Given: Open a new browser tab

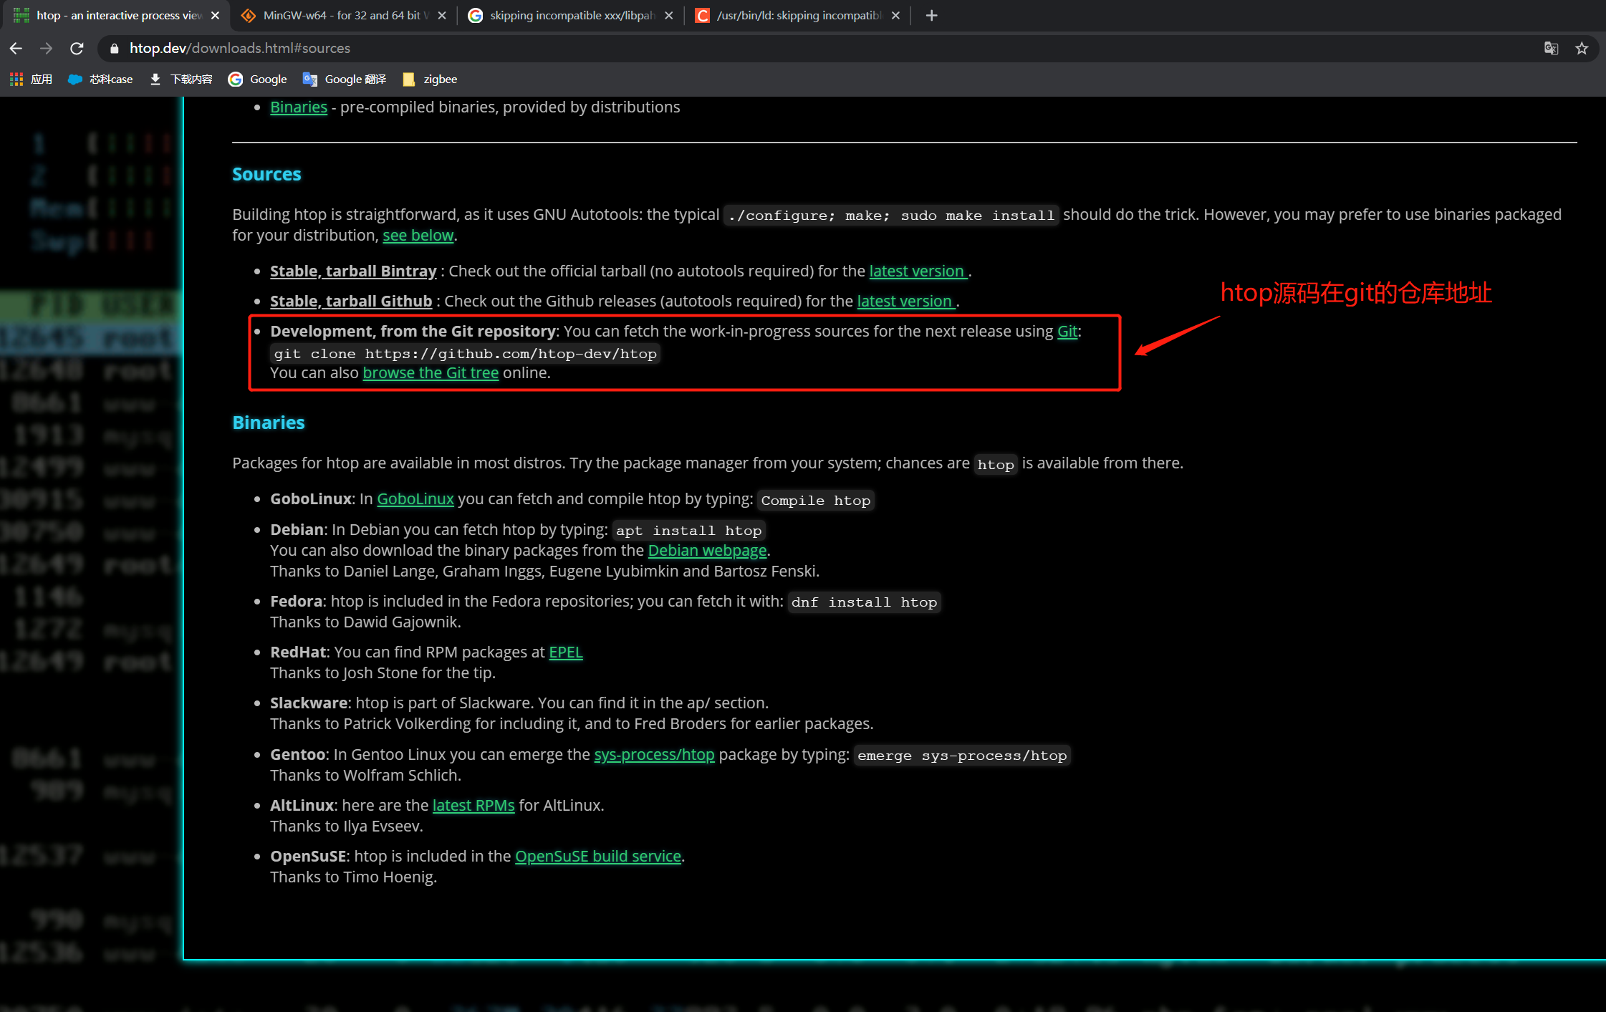Looking at the screenshot, I should [931, 15].
